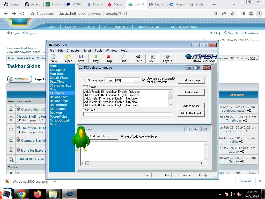This screenshot has height=199, width=265.
Task: Click the Layout toolbar icon
Action: tap(167, 58)
